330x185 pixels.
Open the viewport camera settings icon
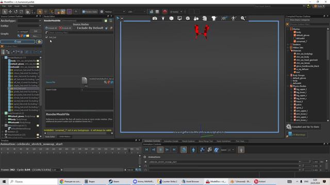coord(155,18)
